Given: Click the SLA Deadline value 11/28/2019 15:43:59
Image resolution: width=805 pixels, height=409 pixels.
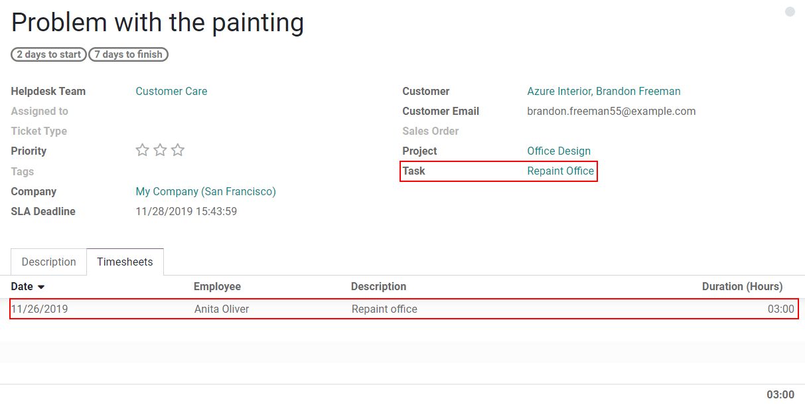Looking at the screenshot, I should pyautogui.click(x=186, y=211).
